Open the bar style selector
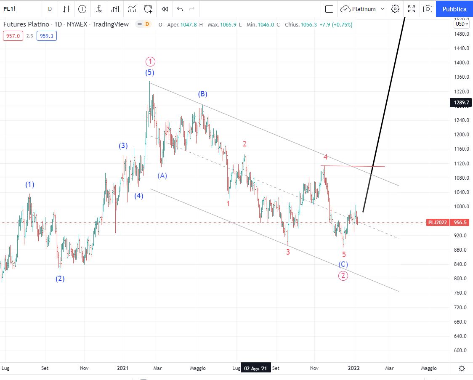 (66, 9)
